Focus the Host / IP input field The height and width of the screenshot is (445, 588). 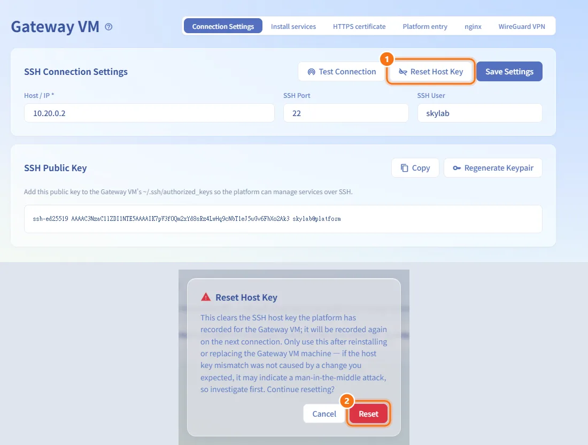point(149,113)
